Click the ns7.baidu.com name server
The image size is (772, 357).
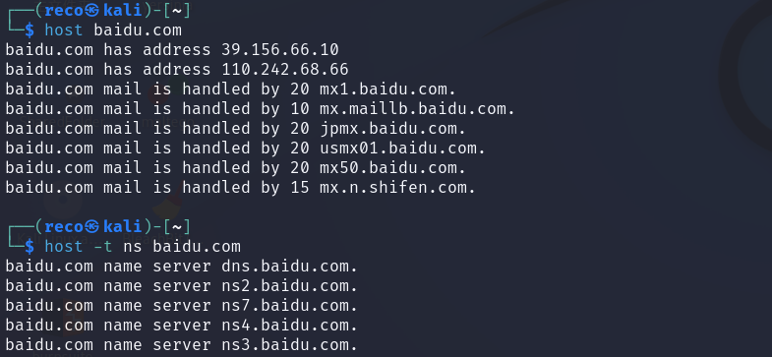[289, 306]
